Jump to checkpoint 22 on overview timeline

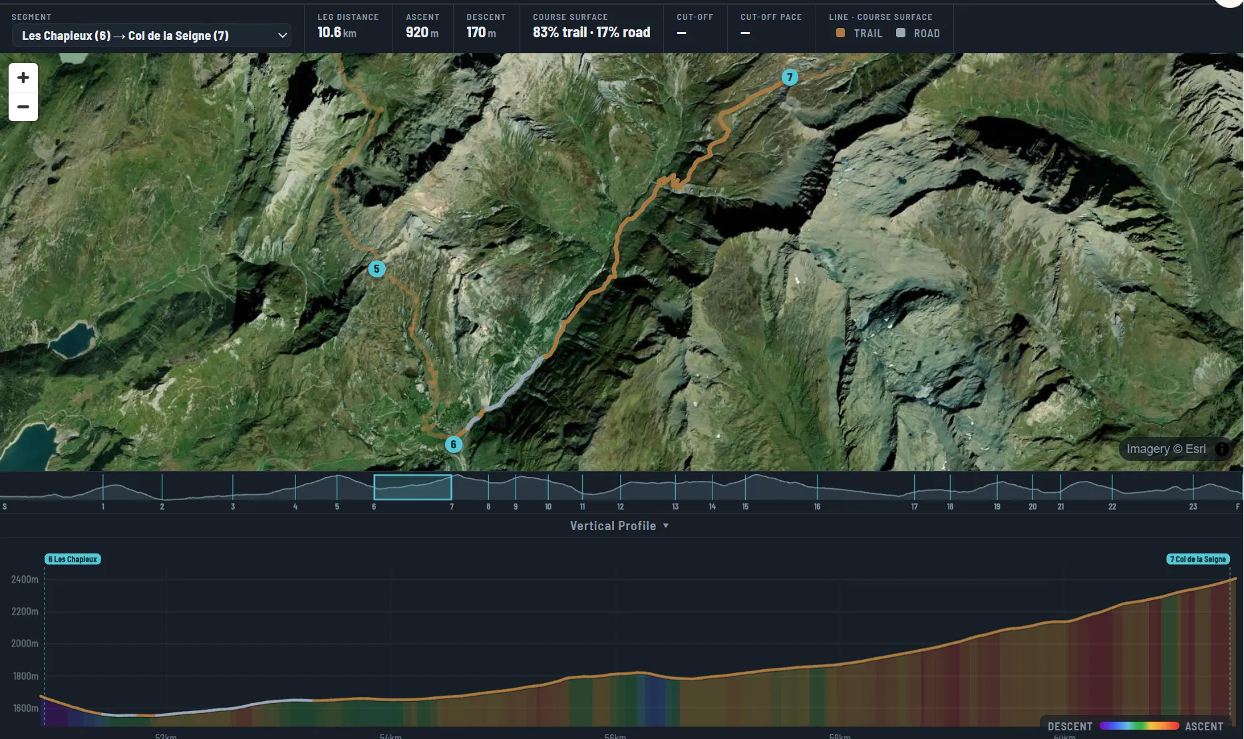pos(1112,506)
